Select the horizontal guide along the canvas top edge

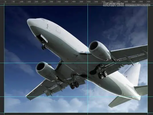tap(77, 5)
